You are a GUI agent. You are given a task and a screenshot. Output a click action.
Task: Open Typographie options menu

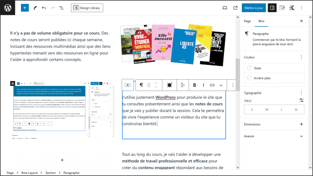pyautogui.click(x=301, y=93)
